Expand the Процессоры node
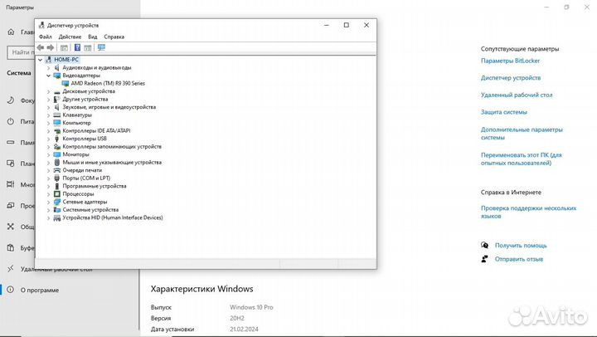 click(x=48, y=193)
